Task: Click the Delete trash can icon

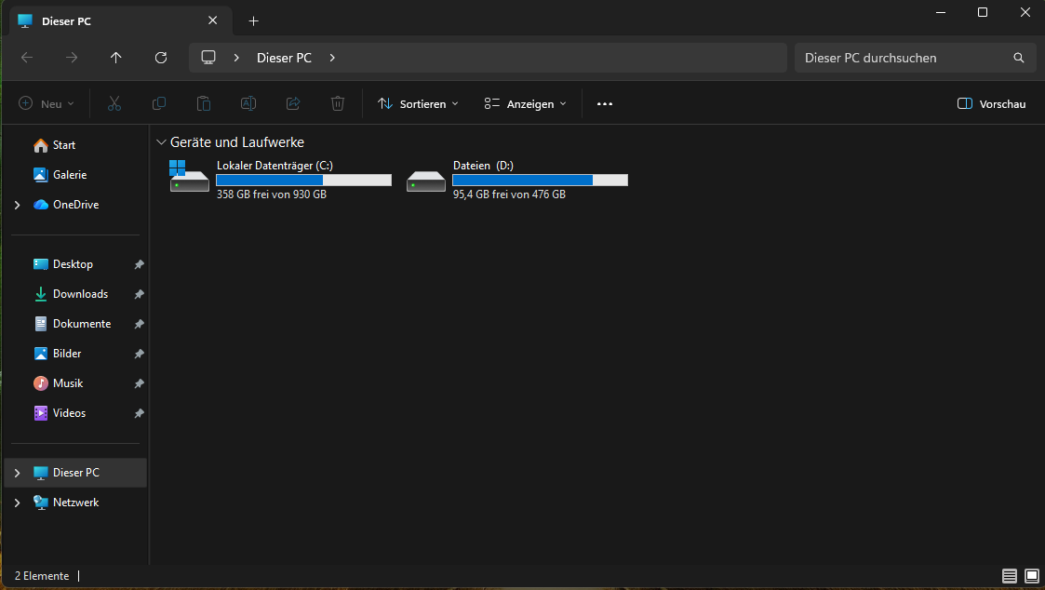Action: click(x=338, y=103)
